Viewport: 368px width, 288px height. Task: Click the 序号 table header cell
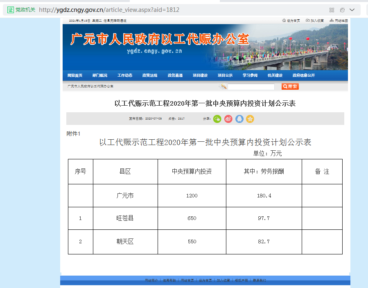pyautogui.click(x=81, y=172)
